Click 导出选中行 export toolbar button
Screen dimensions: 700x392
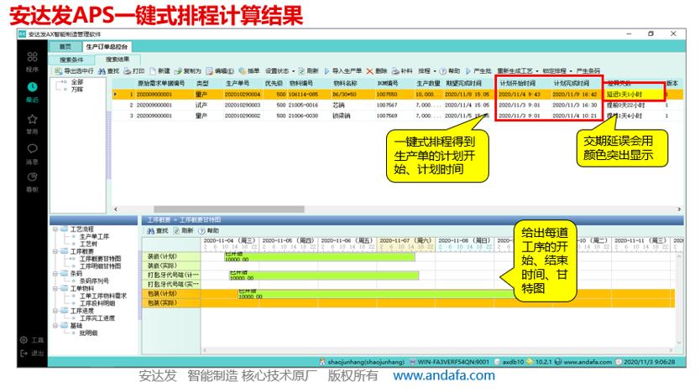(x=74, y=71)
